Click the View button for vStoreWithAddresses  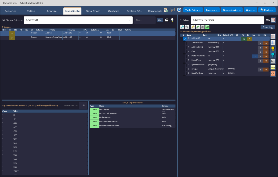(95, 122)
